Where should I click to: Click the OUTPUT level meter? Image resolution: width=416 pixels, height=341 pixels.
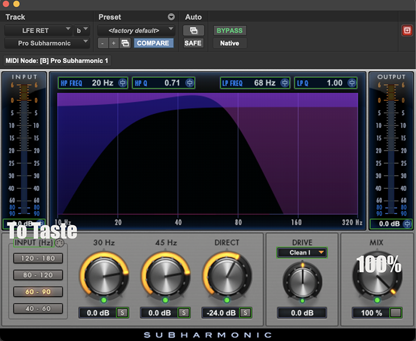pyautogui.click(x=392, y=148)
